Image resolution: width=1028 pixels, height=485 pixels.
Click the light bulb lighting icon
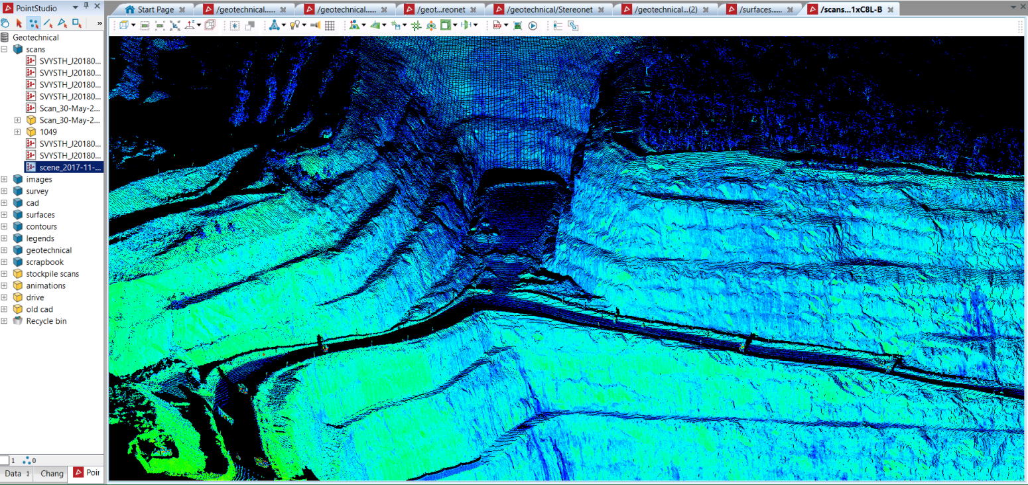(x=294, y=26)
